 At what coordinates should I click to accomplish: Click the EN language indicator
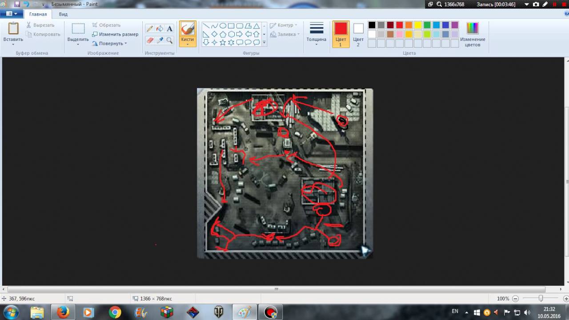pos(455,311)
